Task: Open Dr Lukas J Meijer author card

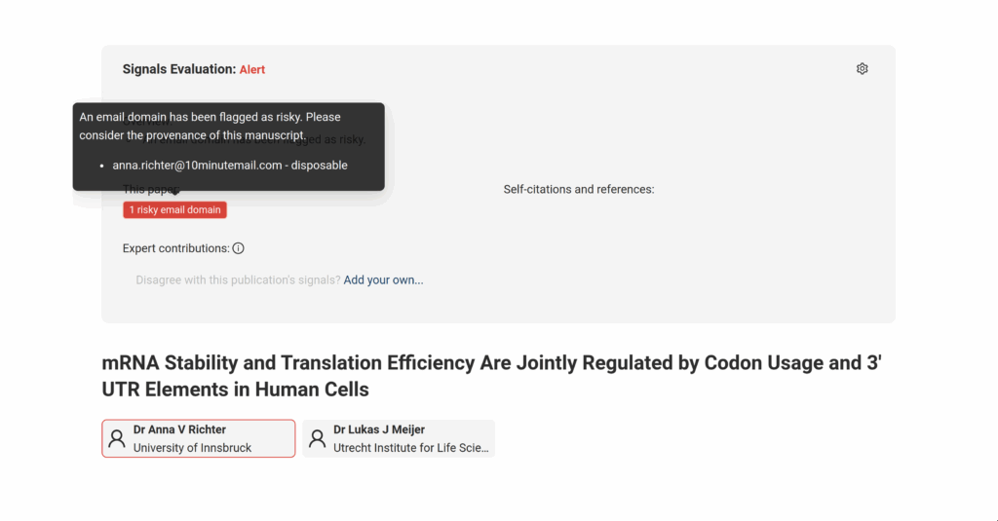Action: point(399,438)
